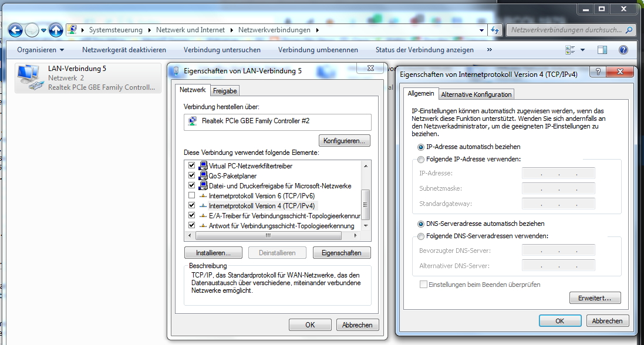Click the element list scroll-up arrow
This screenshot has height=345, width=644.
click(x=366, y=165)
